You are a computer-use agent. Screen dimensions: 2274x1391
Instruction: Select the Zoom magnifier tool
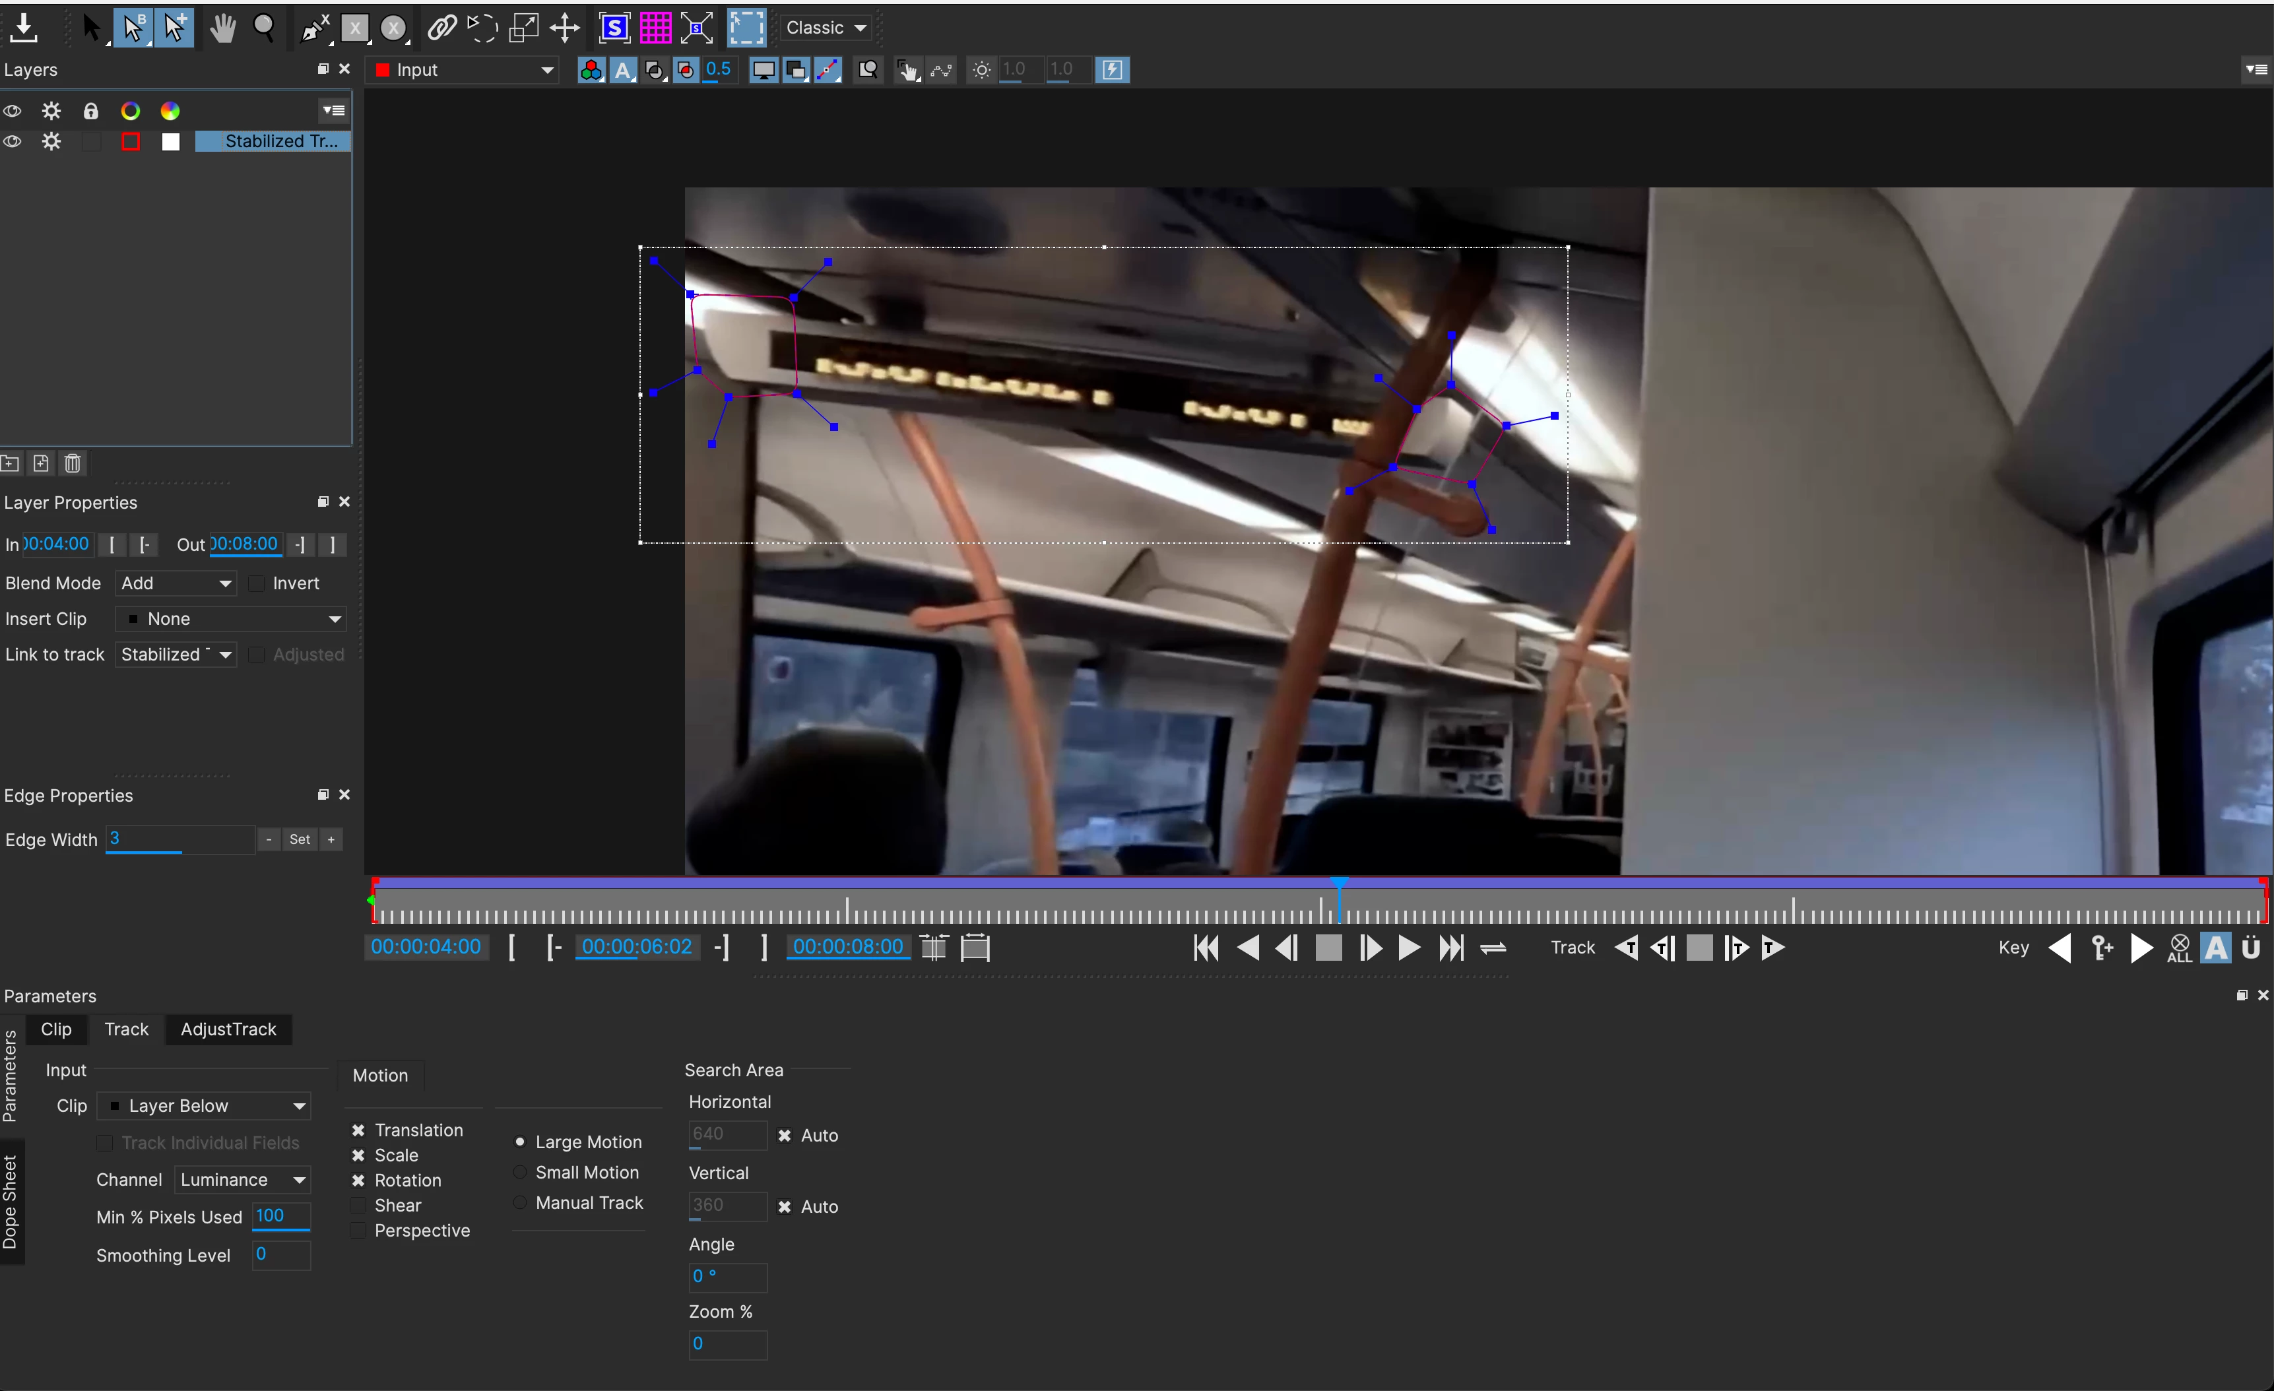[x=264, y=28]
